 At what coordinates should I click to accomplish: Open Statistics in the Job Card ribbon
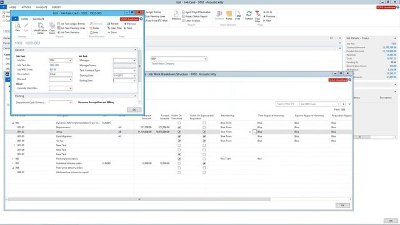tap(176, 15)
